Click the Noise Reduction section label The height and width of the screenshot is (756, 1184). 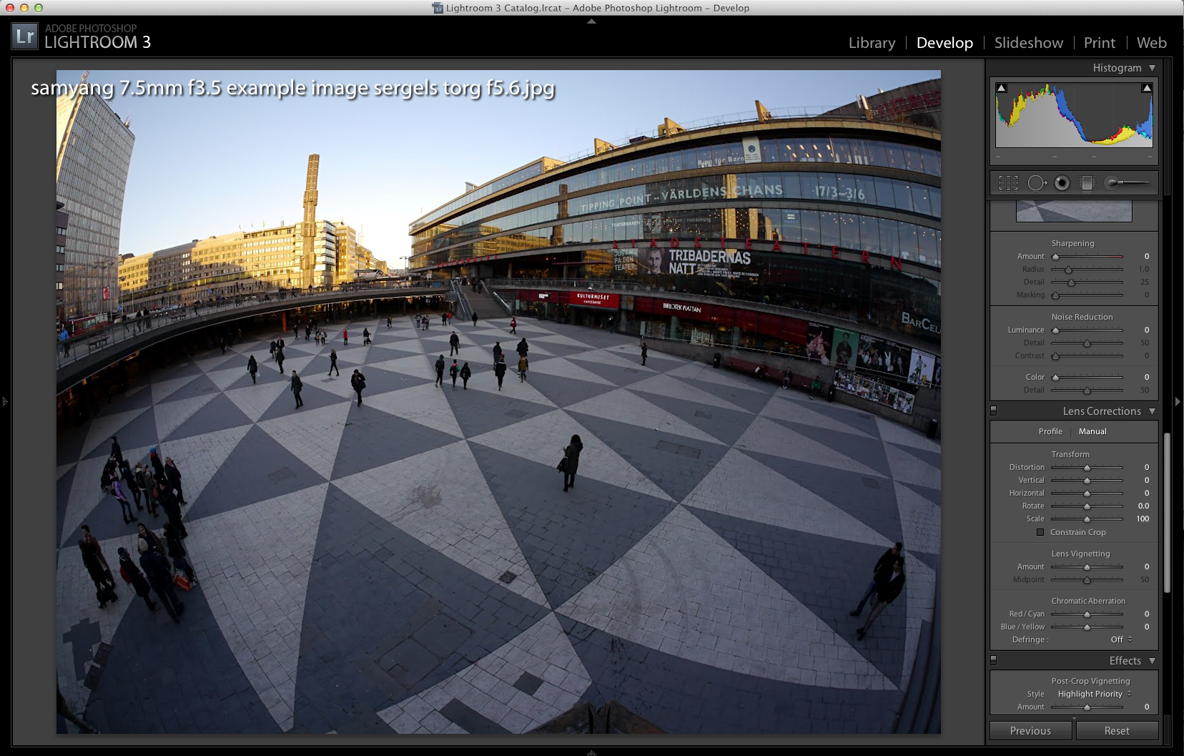tap(1082, 317)
